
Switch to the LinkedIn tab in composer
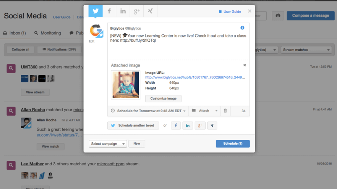123,11
